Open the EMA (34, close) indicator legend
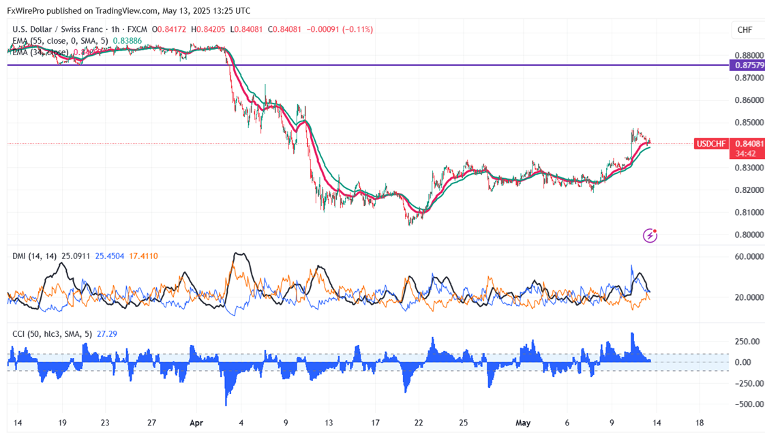The image size is (765, 435). 40,52
